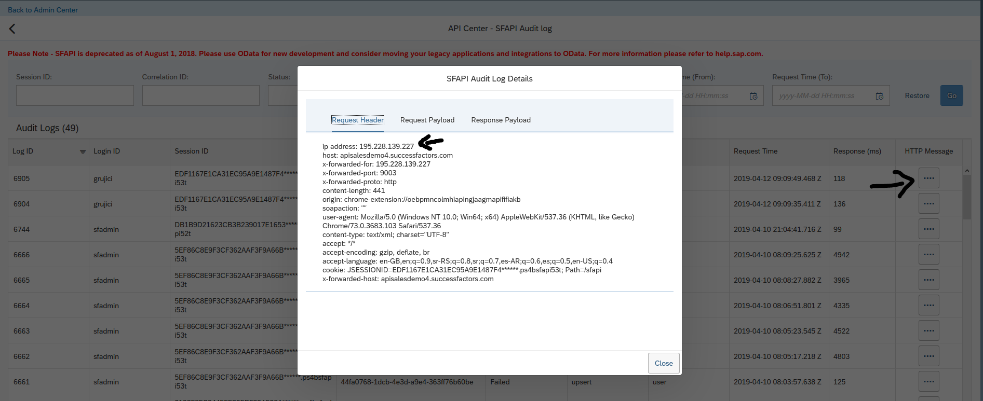Image resolution: width=983 pixels, height=401 pixels.
Task: Go Back to Admin Center
Action: click(43, 10)
